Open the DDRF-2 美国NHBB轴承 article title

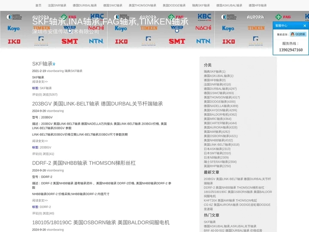pos(84,163)
